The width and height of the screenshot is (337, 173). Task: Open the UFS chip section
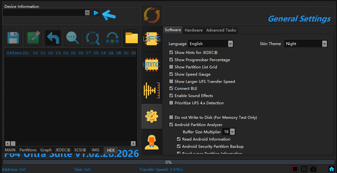click(x=151, y=39)
